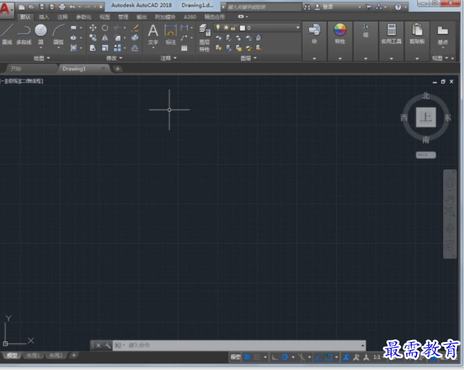The width and height of the screenshot is (464, 370).
Task: Toggle object snap tracking in status bar
Action: click(x=318, y=357)
